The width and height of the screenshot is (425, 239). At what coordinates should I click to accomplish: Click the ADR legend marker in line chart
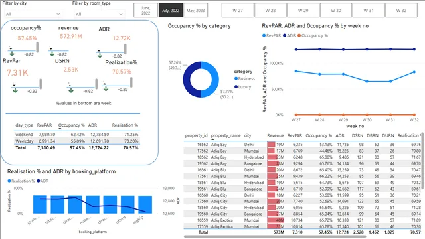click(285, 35)
